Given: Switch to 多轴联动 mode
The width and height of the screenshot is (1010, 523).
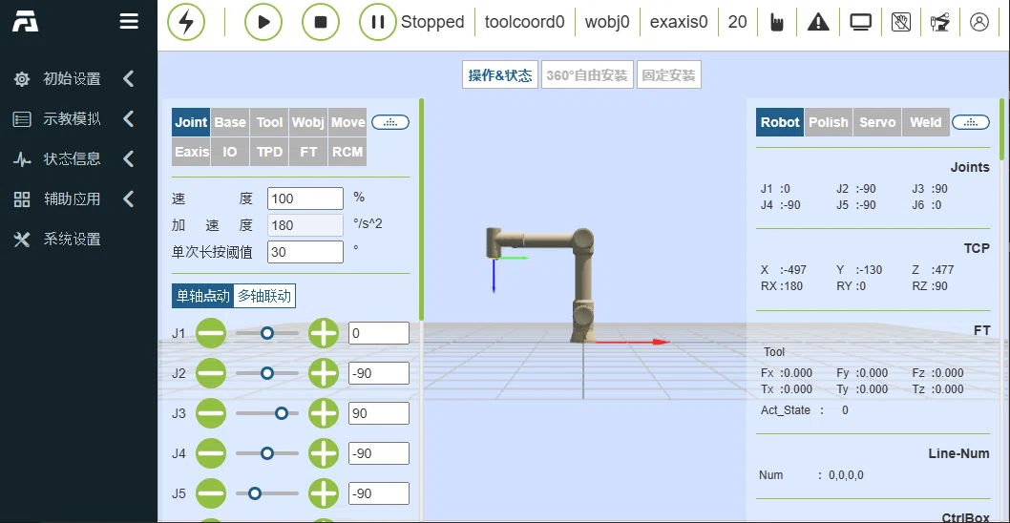Looking at the screenshot, I should pyautogui.click(x=264, y=296).
